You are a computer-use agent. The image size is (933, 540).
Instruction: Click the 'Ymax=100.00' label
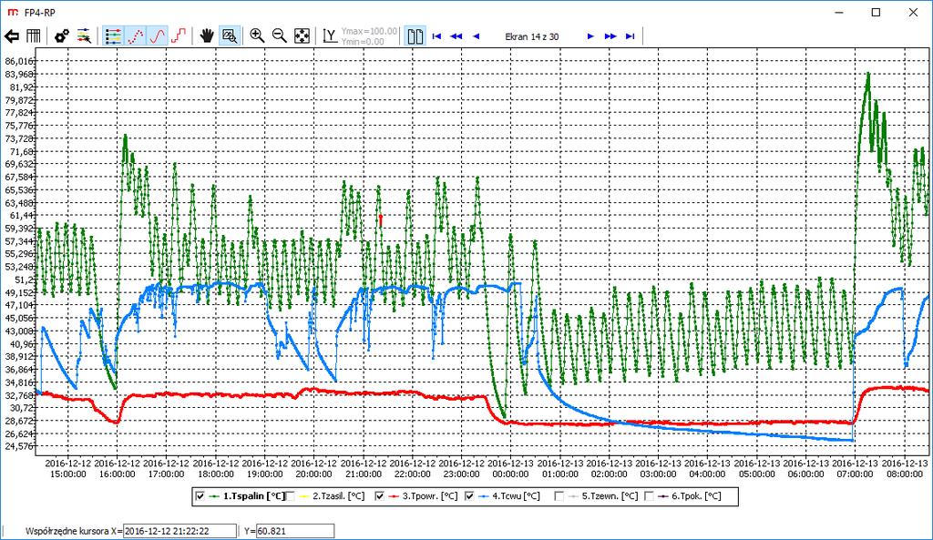(x=370, y=31)
